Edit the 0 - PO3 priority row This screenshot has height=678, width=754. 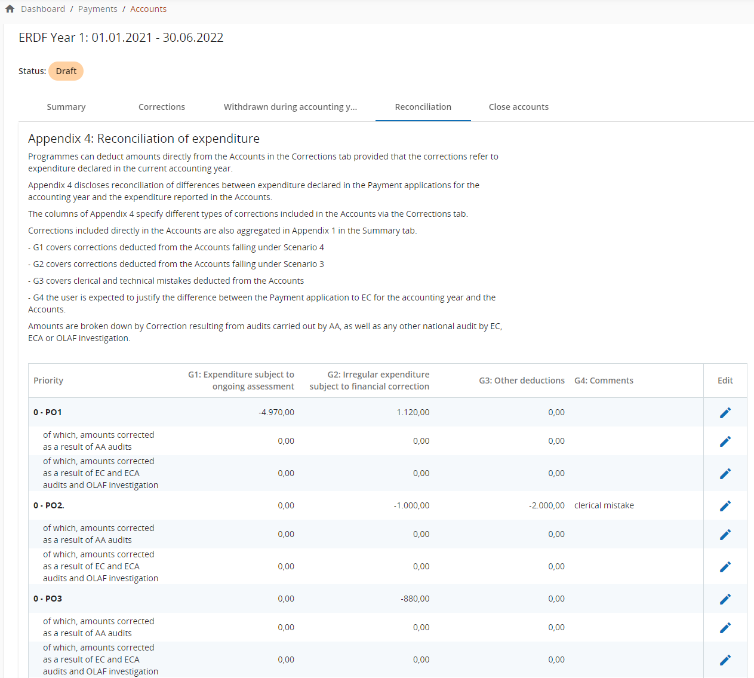pos(725,599)
